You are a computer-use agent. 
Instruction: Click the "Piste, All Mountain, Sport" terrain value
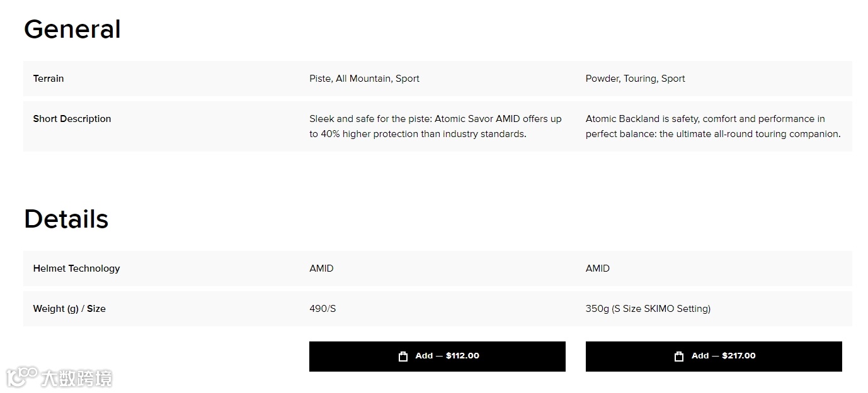coord(364,79)
